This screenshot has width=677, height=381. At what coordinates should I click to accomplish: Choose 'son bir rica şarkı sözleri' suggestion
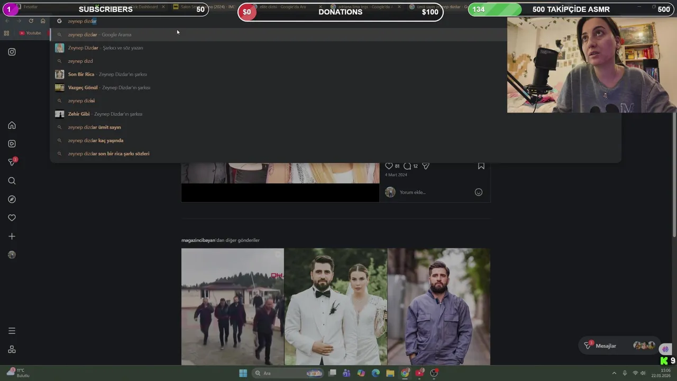tap(335, 153)
